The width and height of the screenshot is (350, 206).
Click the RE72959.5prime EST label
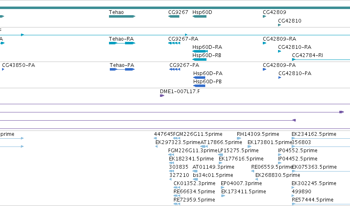coord(194,200)
